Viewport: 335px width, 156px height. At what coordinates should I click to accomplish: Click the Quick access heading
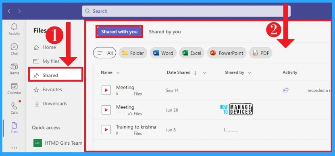[46, 128]
